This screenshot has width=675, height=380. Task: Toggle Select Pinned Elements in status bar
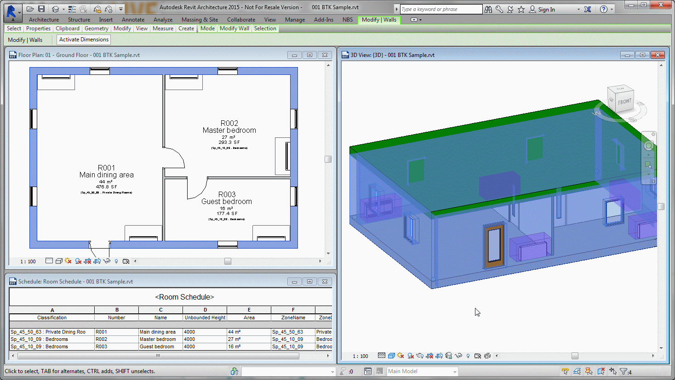(x=589, y=371)
